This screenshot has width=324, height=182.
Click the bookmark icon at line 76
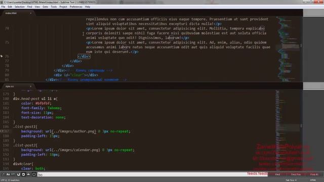[x=2, y=56]
